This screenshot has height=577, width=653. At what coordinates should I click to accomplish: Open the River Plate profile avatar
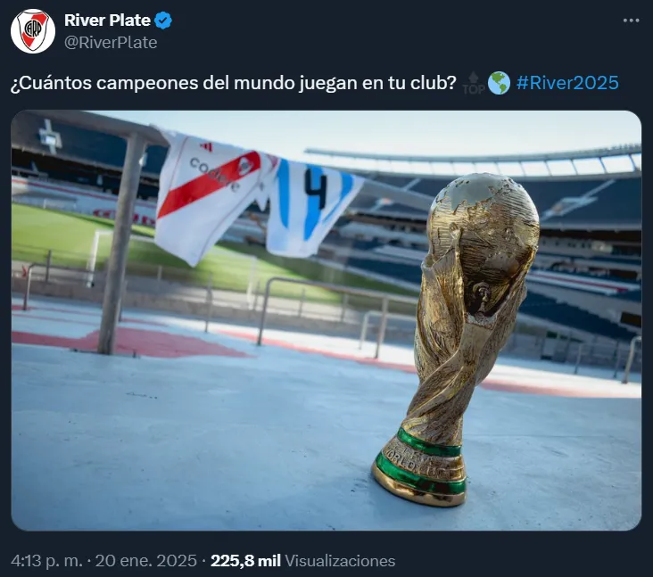[33, 31]
